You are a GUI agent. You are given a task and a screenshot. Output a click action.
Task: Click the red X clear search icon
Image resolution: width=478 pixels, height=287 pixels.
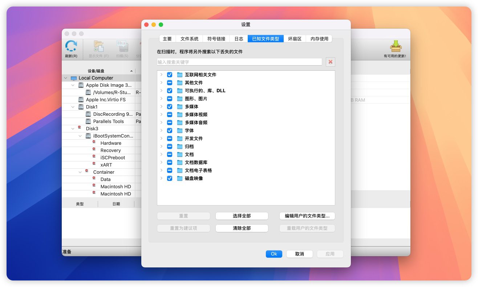[330, 62]
